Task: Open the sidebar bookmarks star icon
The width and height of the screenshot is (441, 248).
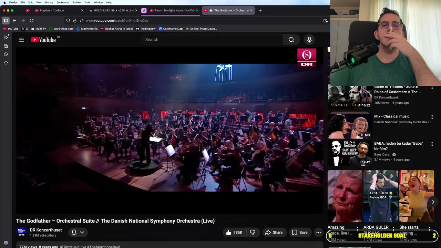Action: [6, 63]
